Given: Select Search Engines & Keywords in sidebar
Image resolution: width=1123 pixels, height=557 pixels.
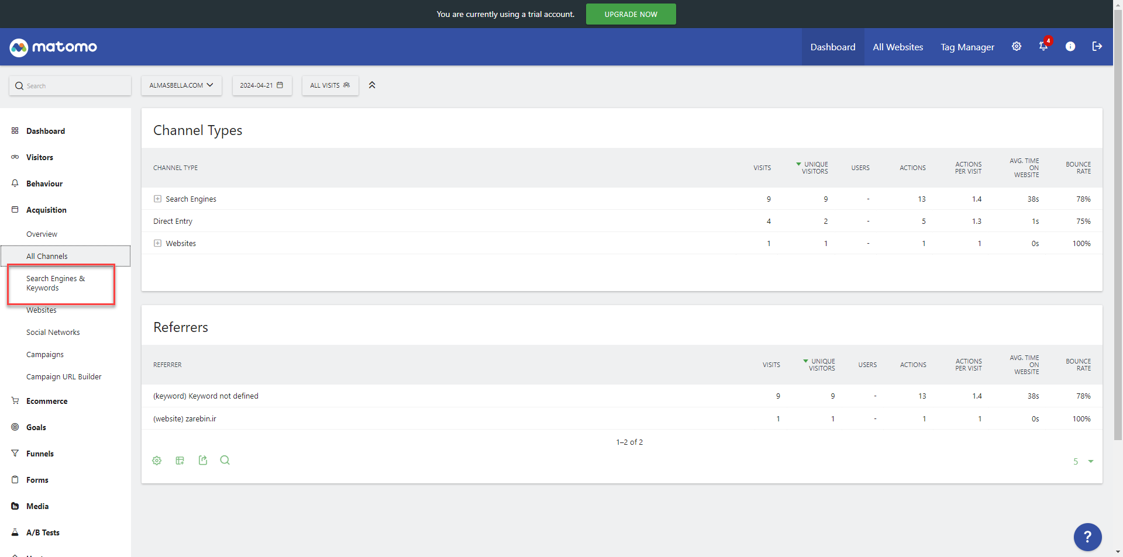Looking at the screenshot, I should pyautogui.click(x=56, y=283).
